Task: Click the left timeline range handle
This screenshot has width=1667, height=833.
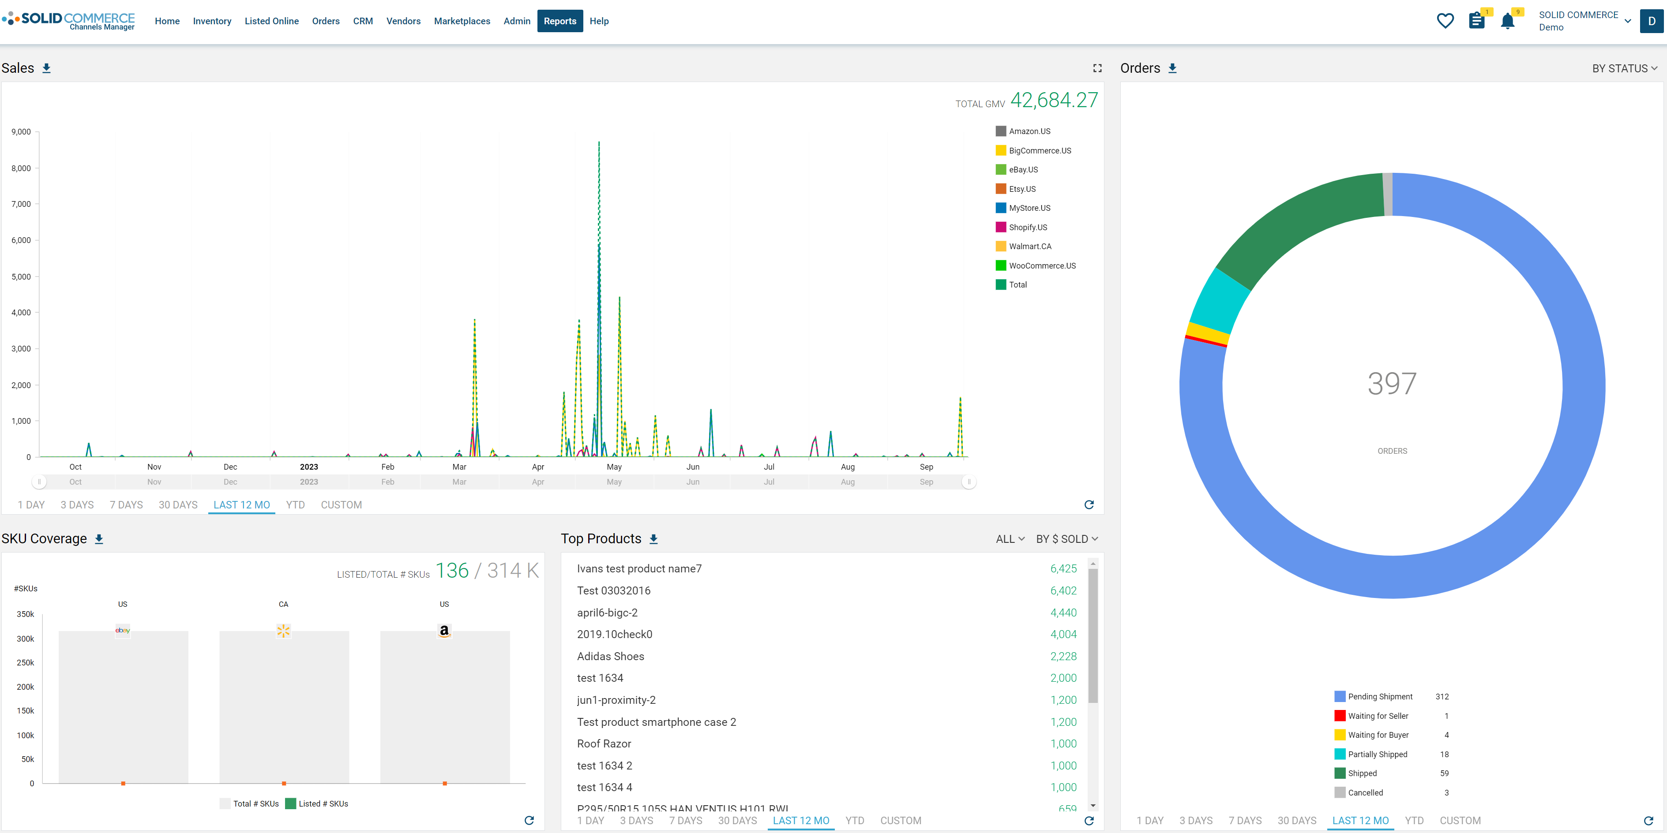Action: click(x=39, y=482)
